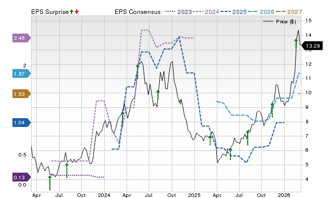Click the surprise arrow in August 2024
Screen dimensions: 332x198
pyautogui.click(x=158, y=94)
